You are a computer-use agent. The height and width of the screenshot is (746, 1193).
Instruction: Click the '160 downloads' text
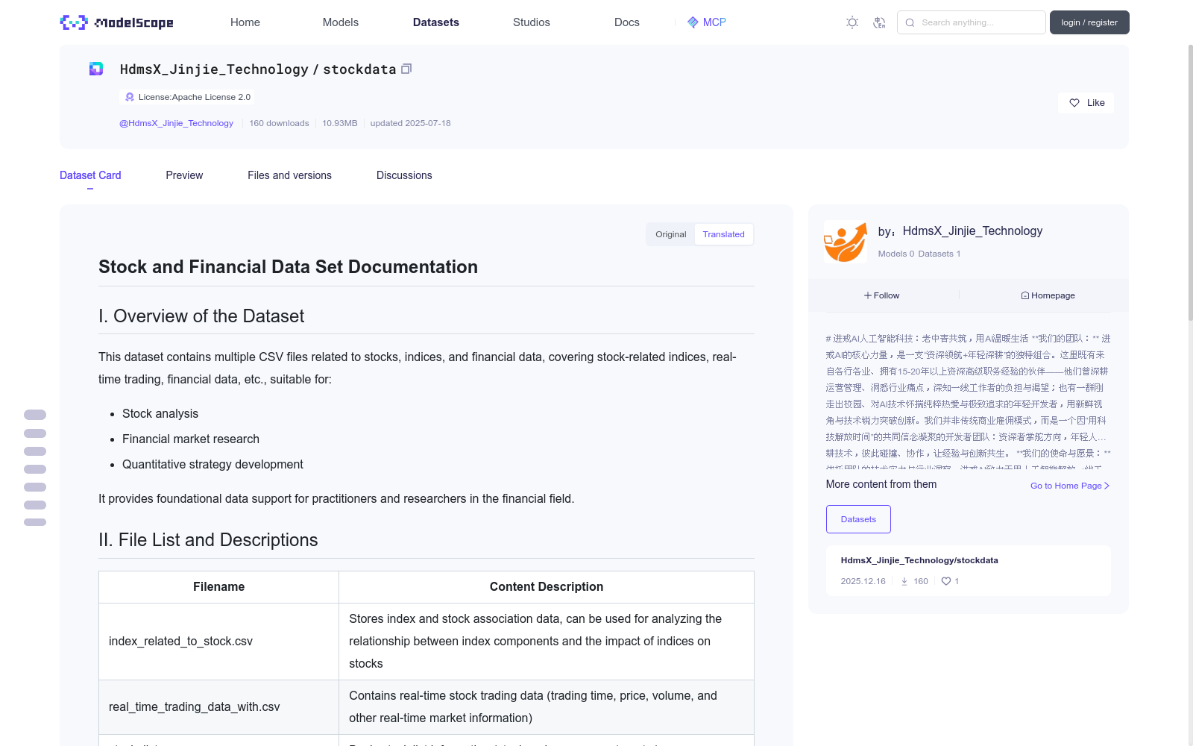(x=279, y=123)
